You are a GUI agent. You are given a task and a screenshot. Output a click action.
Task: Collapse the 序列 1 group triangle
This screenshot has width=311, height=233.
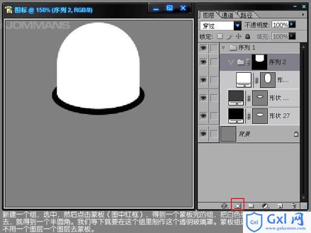click(223, 48)
